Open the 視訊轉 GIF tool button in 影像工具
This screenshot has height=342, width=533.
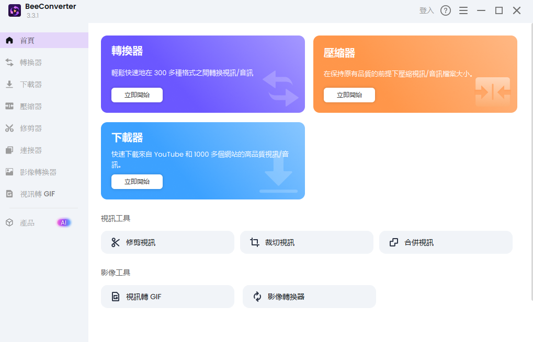167,297
